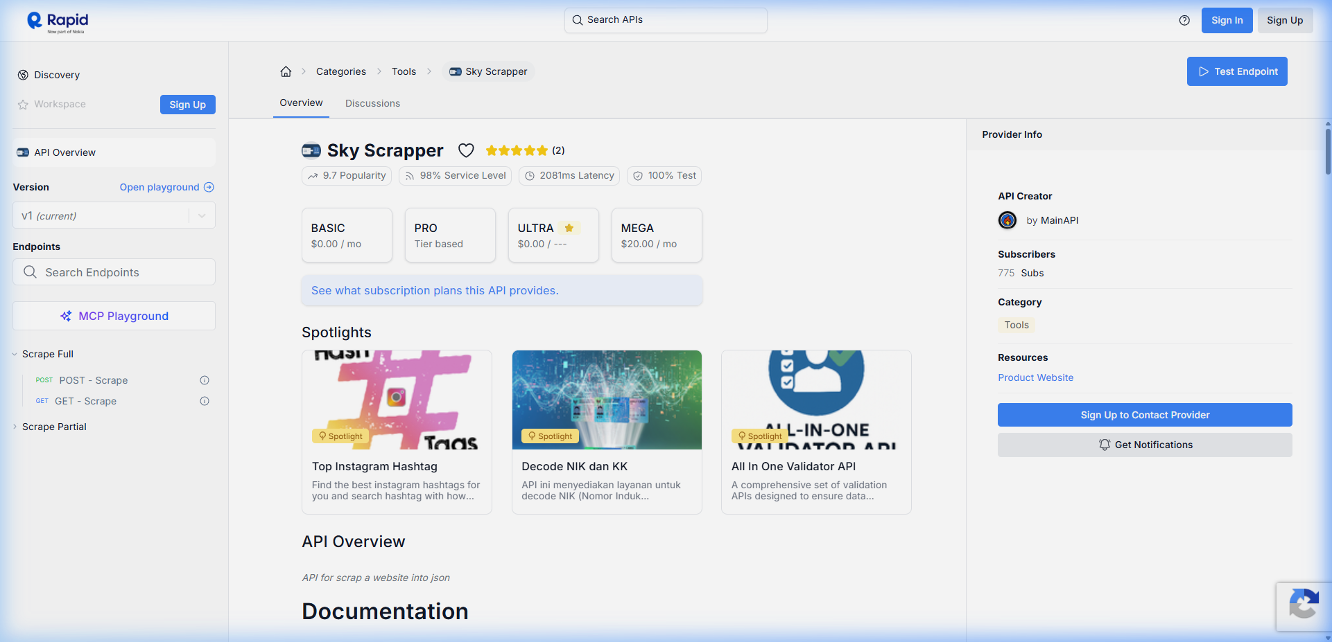Click Sky Scrapper breadcrumb chip
The width and height of the screenshot is (1332, 642).
click(488, 71)
